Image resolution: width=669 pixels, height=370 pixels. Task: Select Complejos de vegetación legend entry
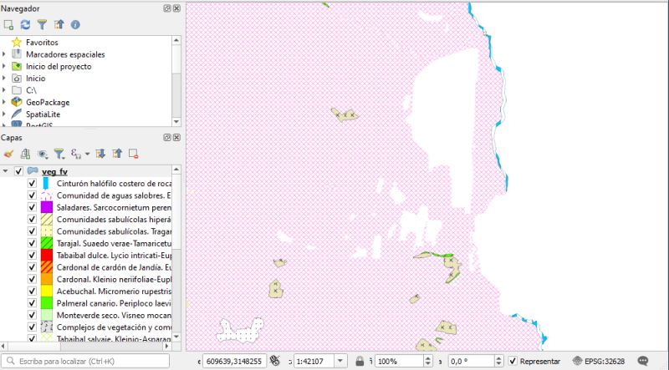tap(114, 327)
